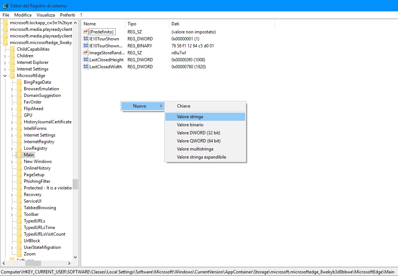Expand the Recovery key
This screenshot has width=398, height=276.
coord(12,195)
